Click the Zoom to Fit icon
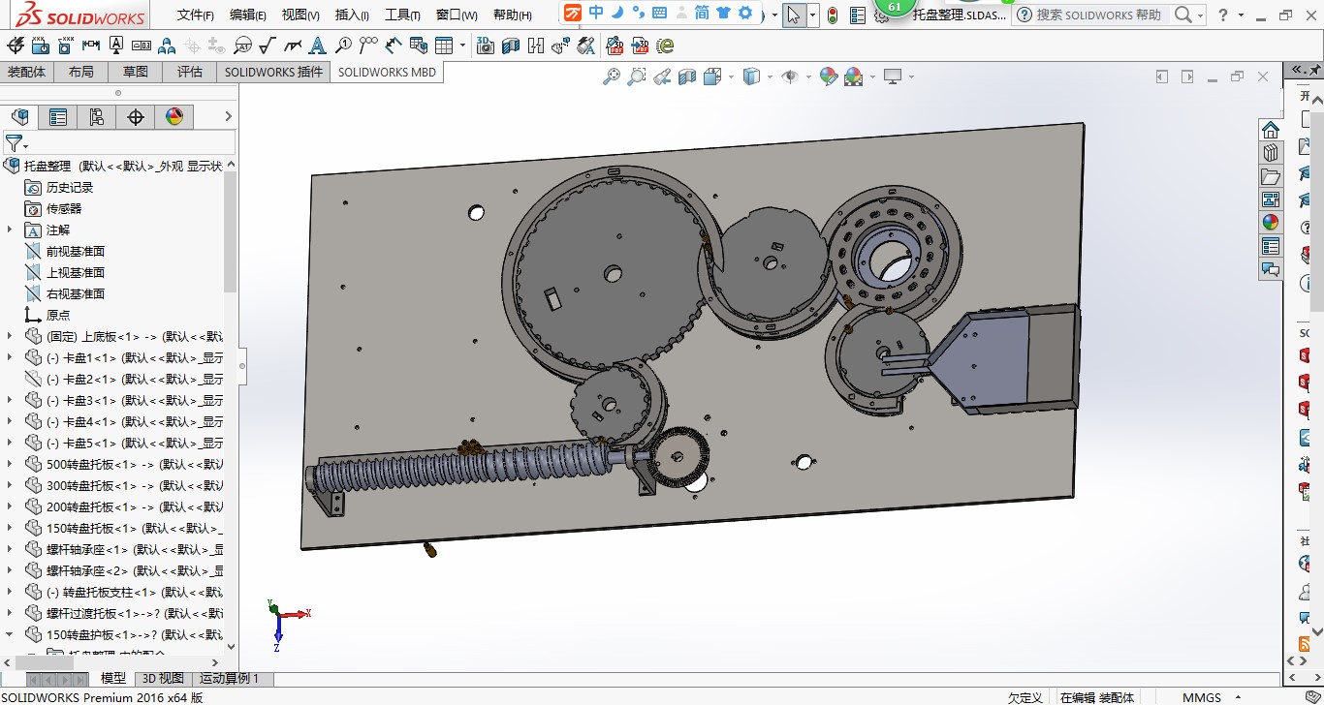Viewport: 1324px width, 705px height. coord(612,77)
